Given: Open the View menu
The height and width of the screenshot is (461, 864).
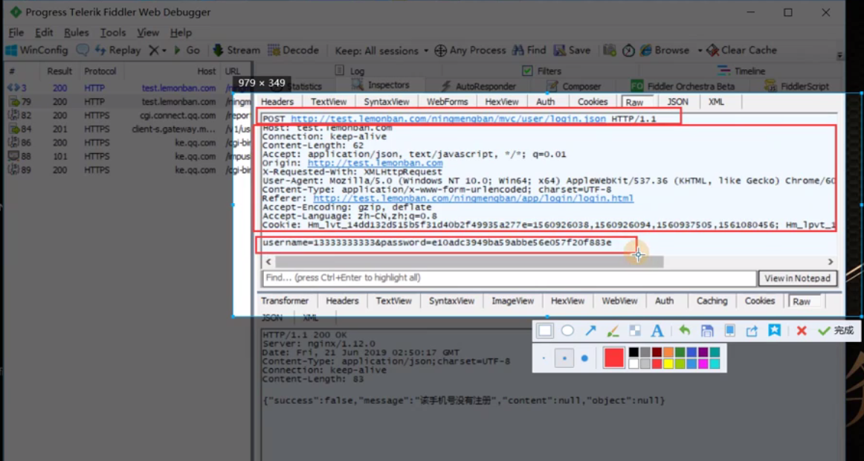Looking at the screenshot, I should (148, 33).
